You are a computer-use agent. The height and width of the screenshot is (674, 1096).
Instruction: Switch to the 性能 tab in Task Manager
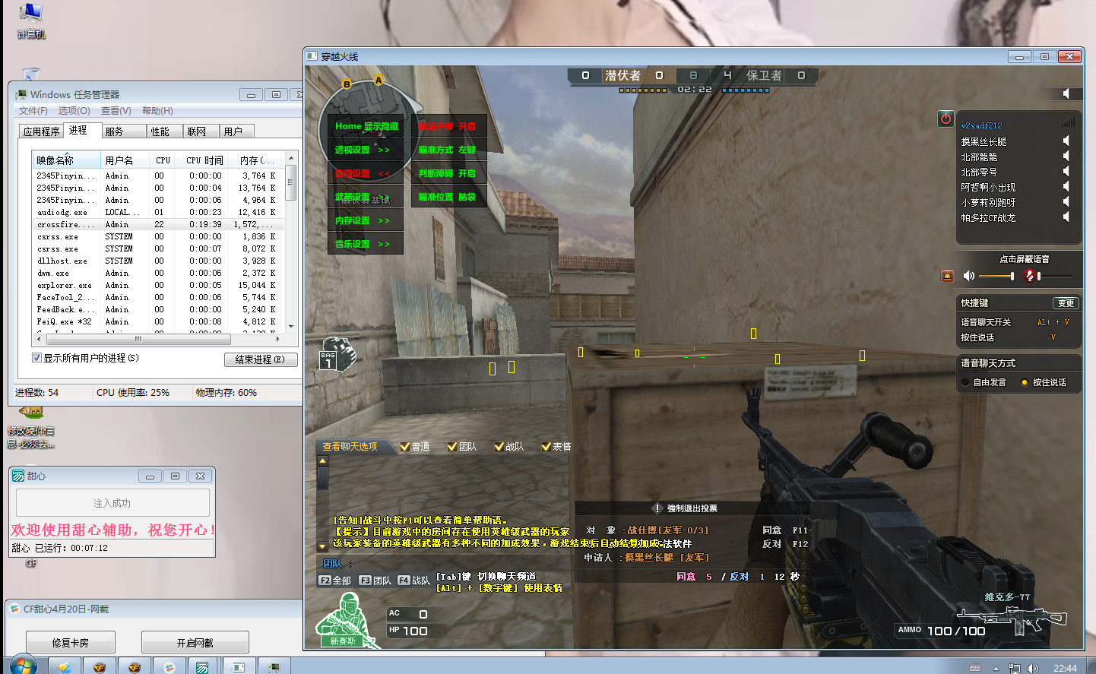click(160, 131)
